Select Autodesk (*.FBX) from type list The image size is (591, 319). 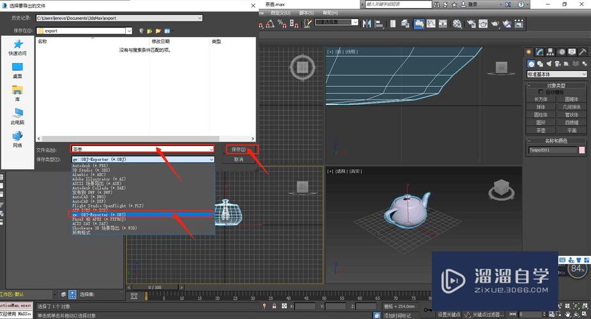tap(90, 165)
